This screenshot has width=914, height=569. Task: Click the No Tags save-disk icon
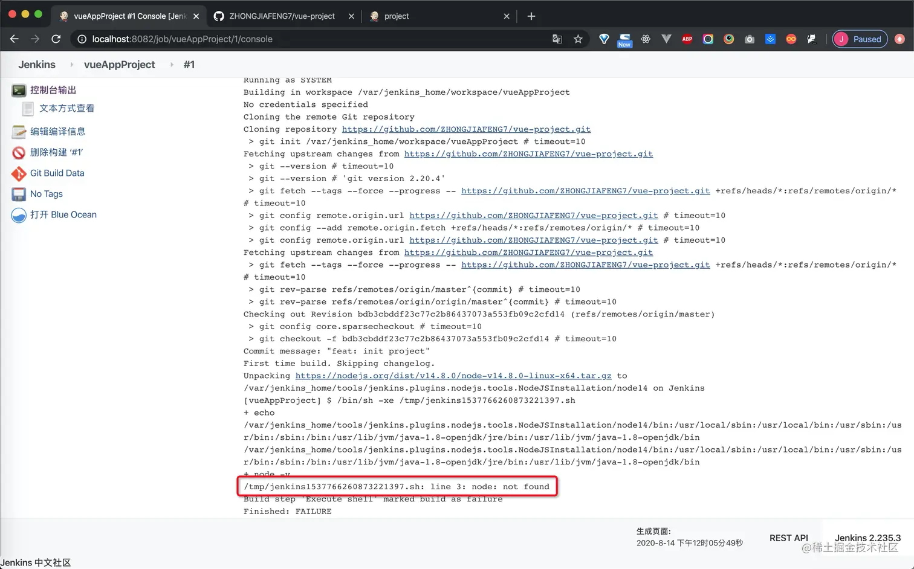[x=19, y=194]
